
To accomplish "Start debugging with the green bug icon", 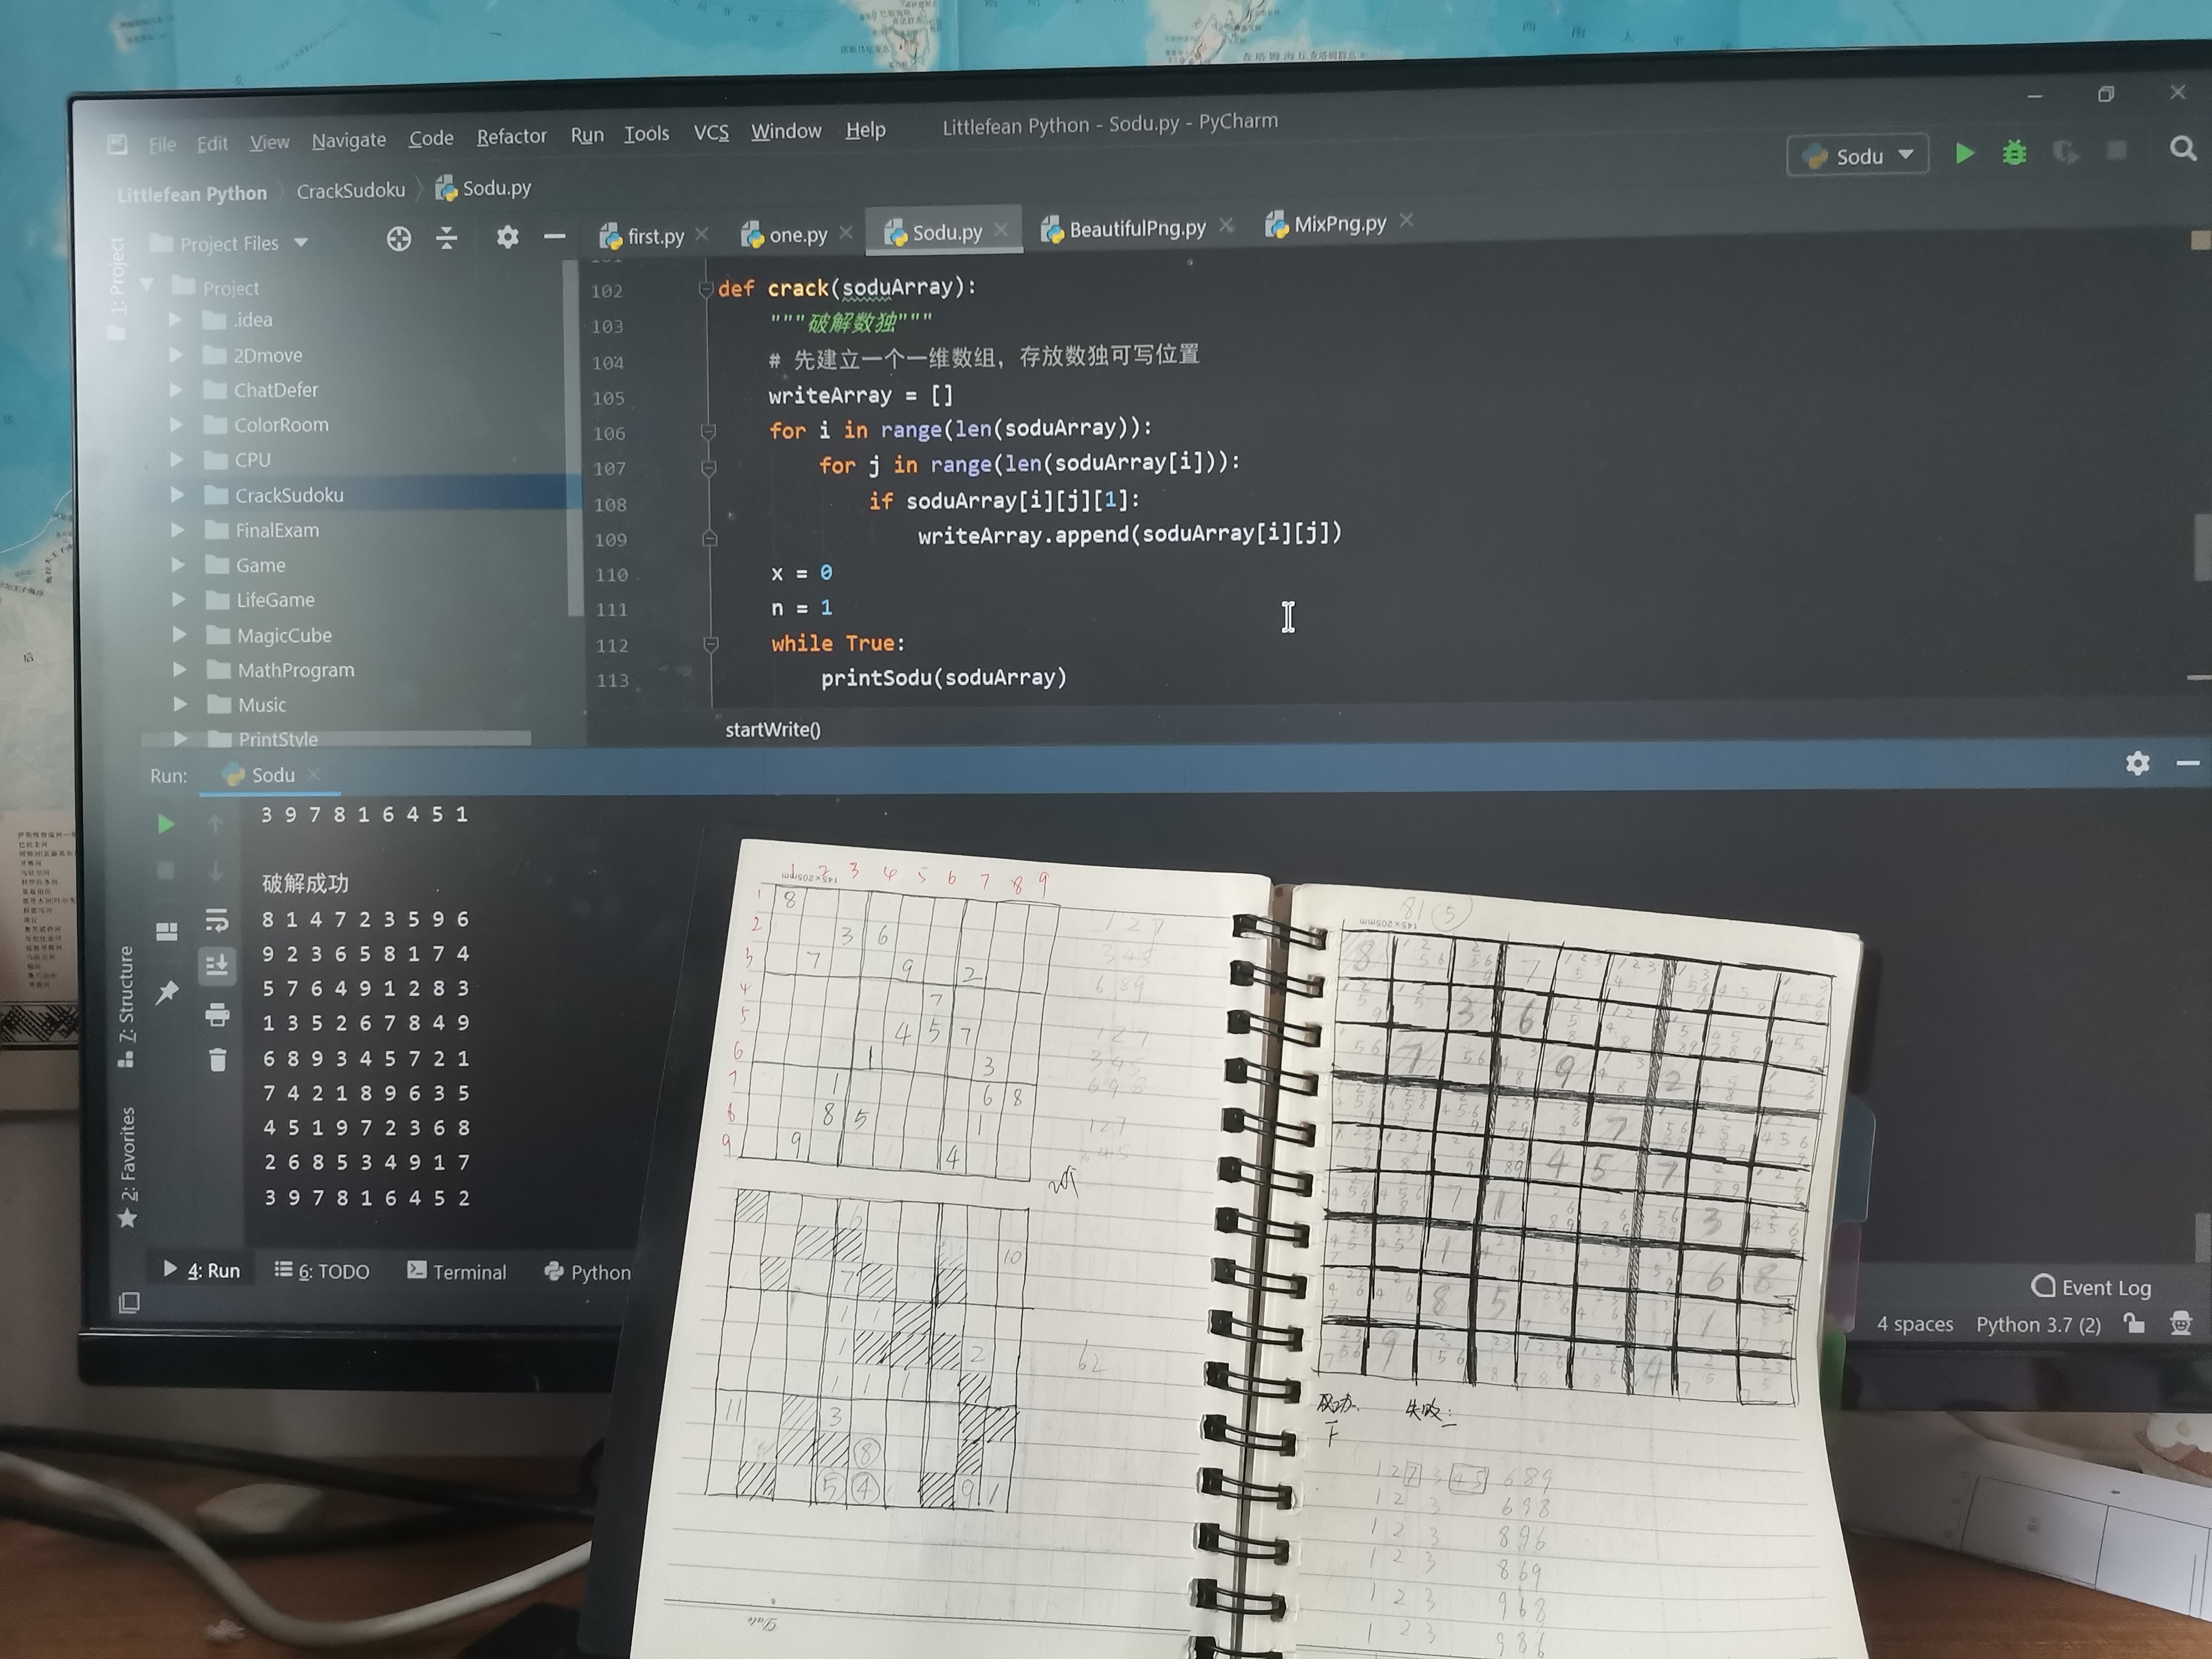I will point(2014,152).
